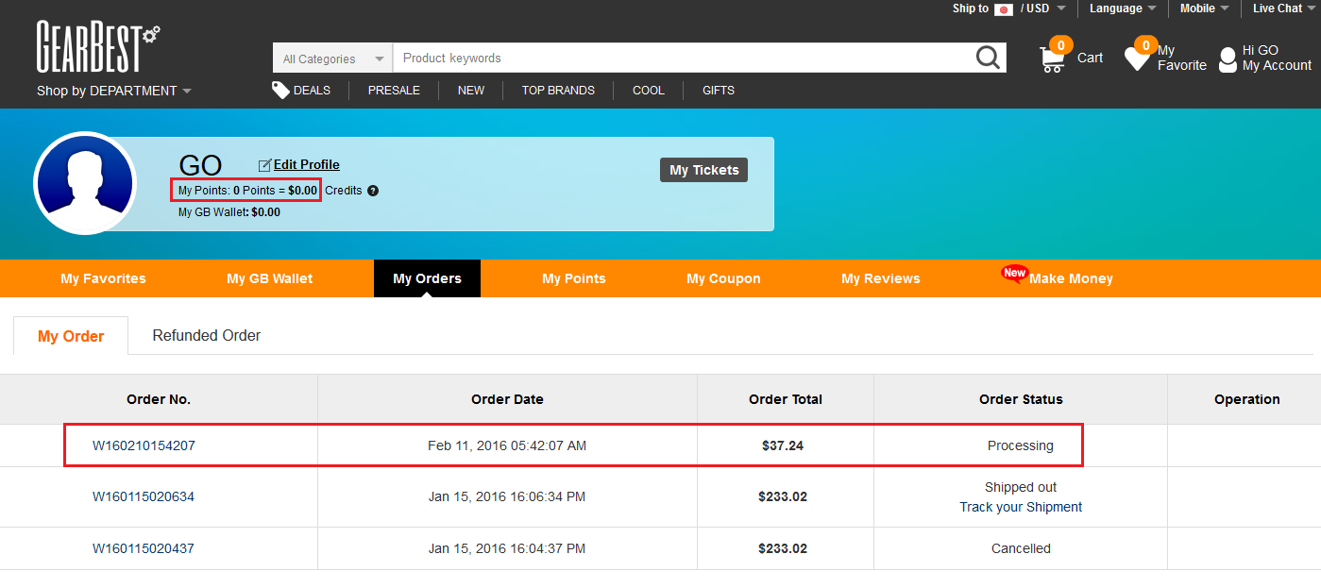This screenshot has height=588, width=1321.
Task: Open the All Categories dropdown
Action: pyautogui.click(x=333, y=59)
